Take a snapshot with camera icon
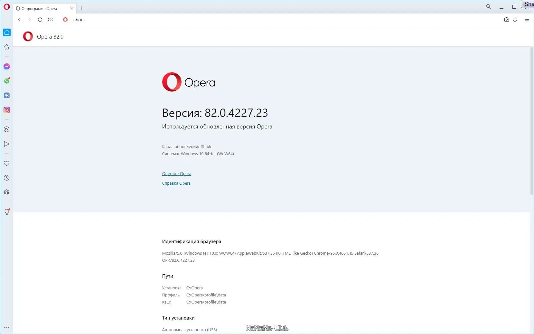534x334 pixels. point(507,20)
